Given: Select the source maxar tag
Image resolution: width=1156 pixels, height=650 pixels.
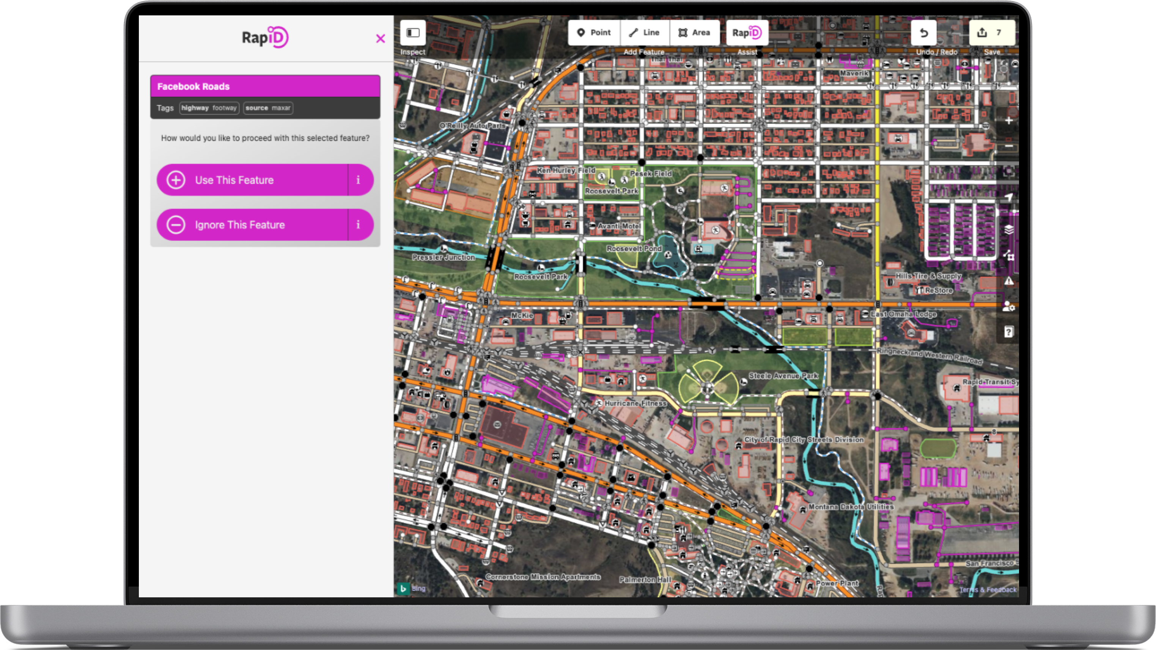Looking at the screenshot, I should pyautogui.click(x=268, y=108).
